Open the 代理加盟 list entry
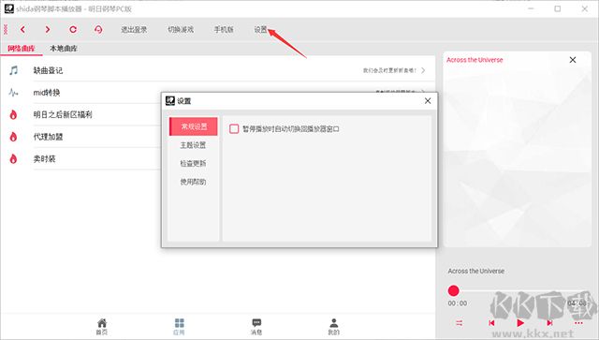Image resolution: width=599 pixels, height=340 pixels. 48,137
